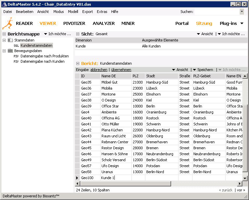
Task: Click the 'Alle Kunden' selected elements cell
Action: (194, 46)
